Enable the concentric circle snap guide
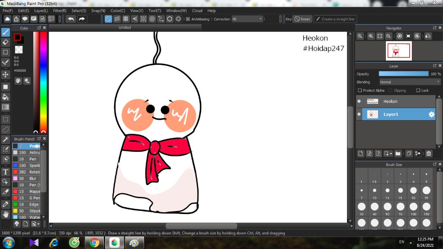 (152, 19)
